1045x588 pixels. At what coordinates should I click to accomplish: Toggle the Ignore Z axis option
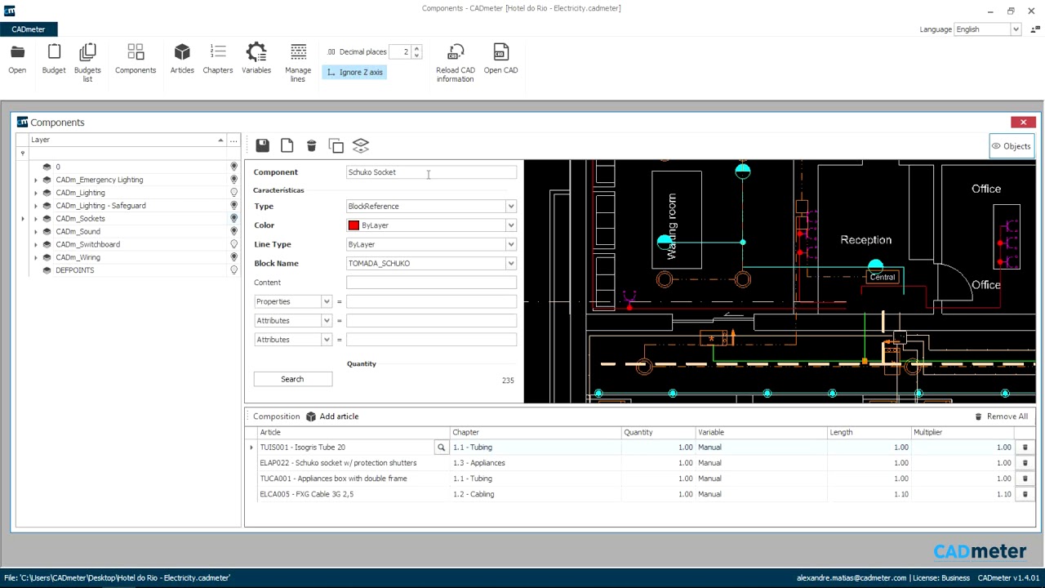[354, 72]
